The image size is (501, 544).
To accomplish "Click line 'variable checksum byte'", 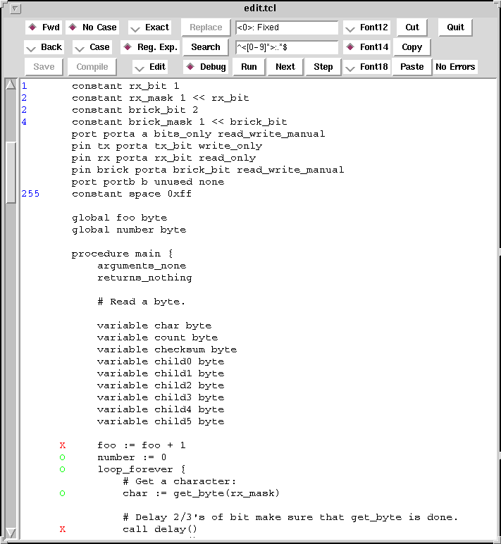I will click(167, 350).
